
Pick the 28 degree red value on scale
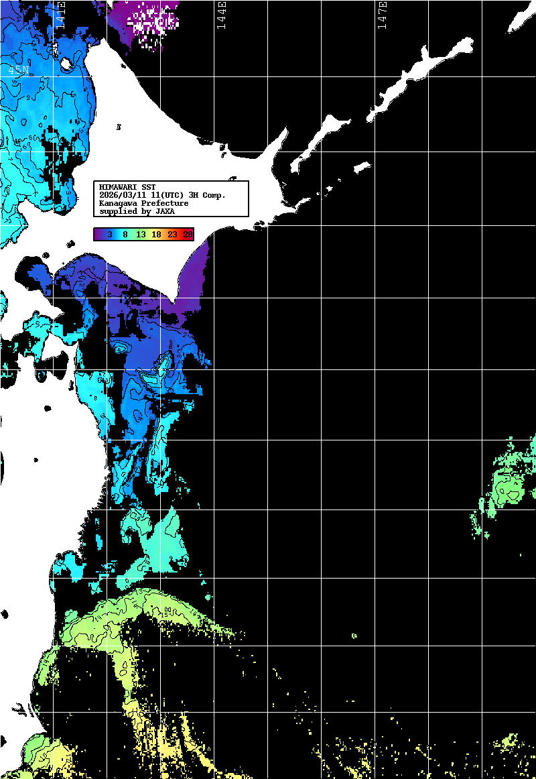[188, 234]
